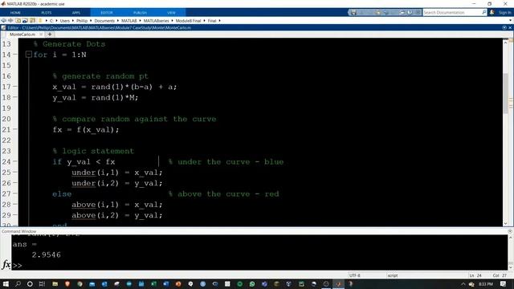
Task: Close the MonteCarlo.m editor tab
Action: [41, 34]
